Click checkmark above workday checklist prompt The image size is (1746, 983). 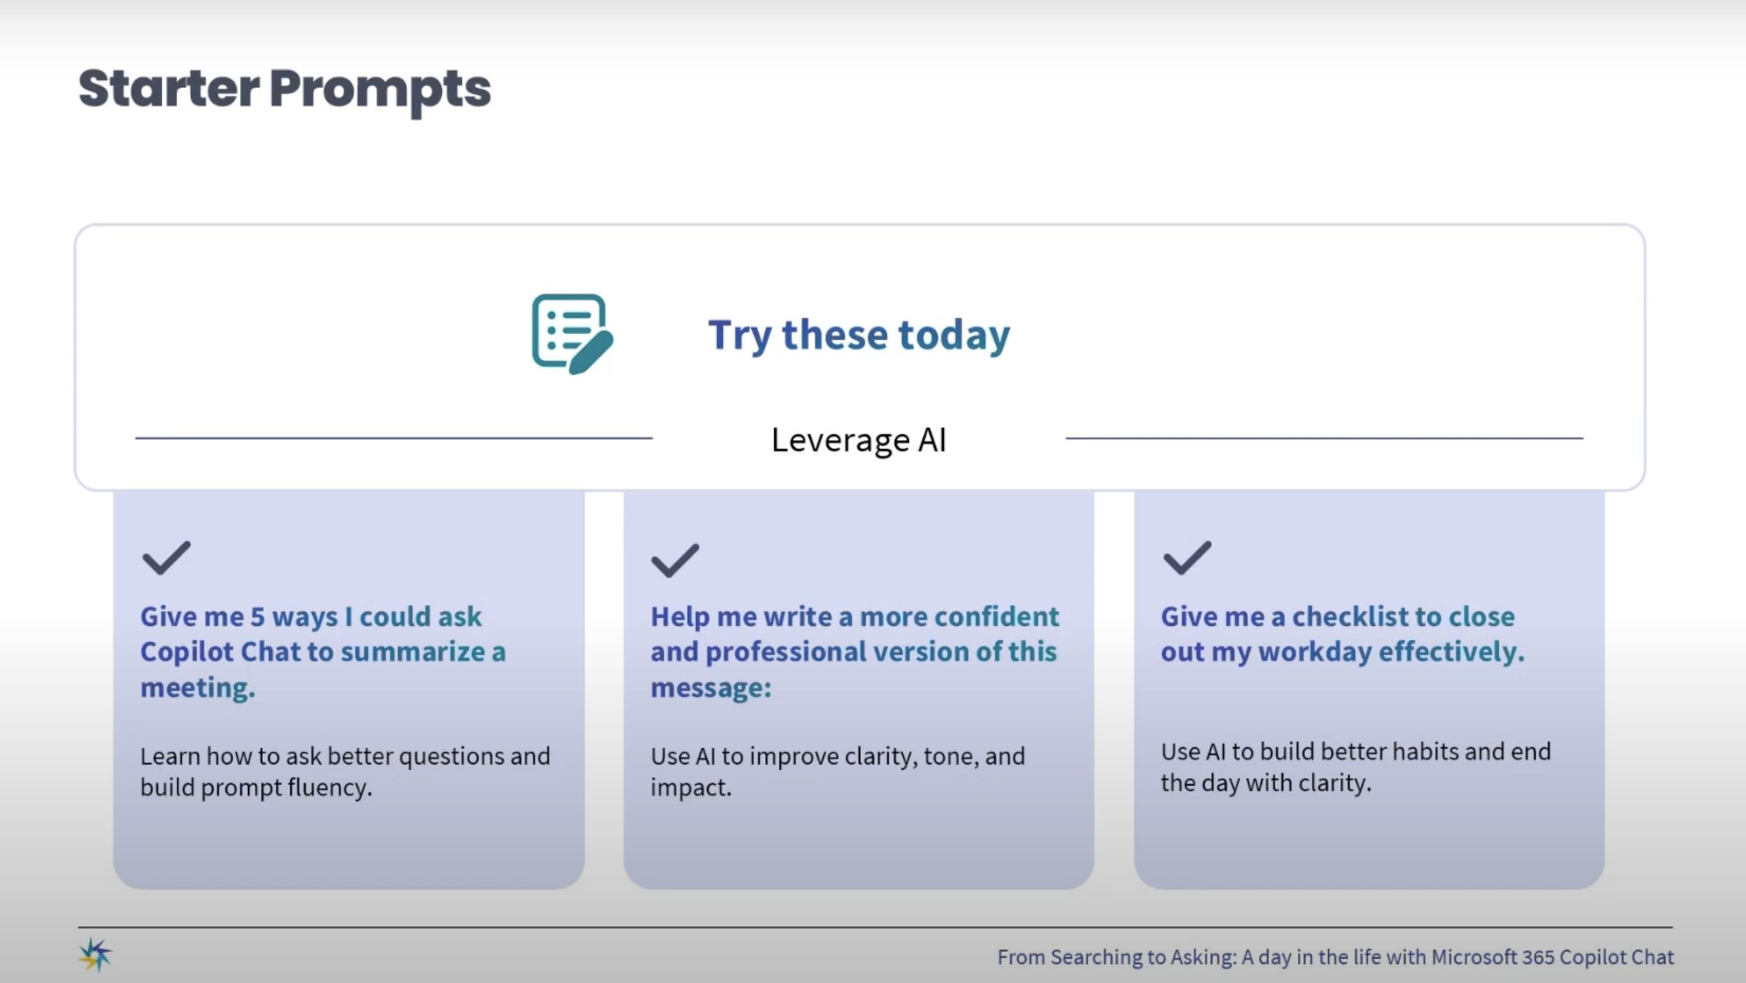[x=1187, y=558]
